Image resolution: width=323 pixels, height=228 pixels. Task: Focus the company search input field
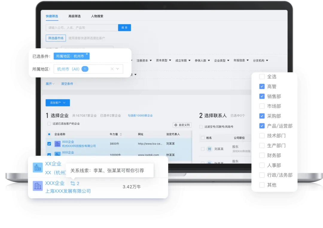pyautogui.click(x=82, y=27)
